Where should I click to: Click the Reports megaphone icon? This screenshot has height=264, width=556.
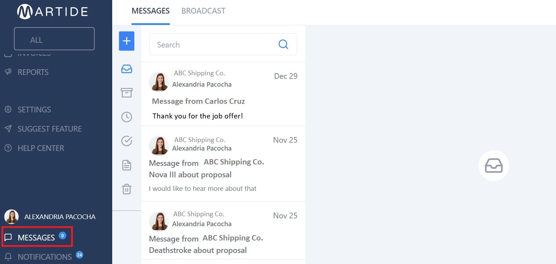[x=8, y=72]
